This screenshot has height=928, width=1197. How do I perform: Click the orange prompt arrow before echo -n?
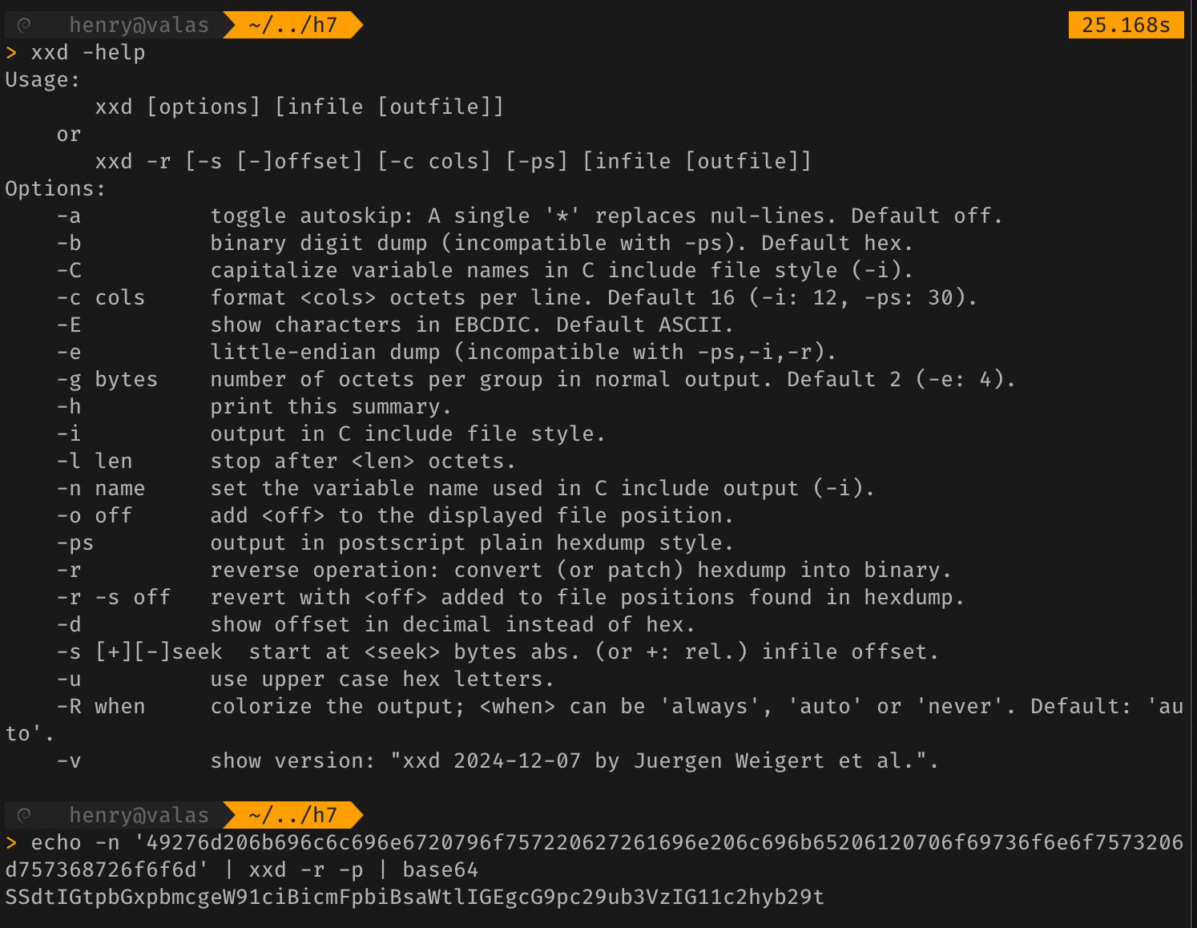(11, 843)
